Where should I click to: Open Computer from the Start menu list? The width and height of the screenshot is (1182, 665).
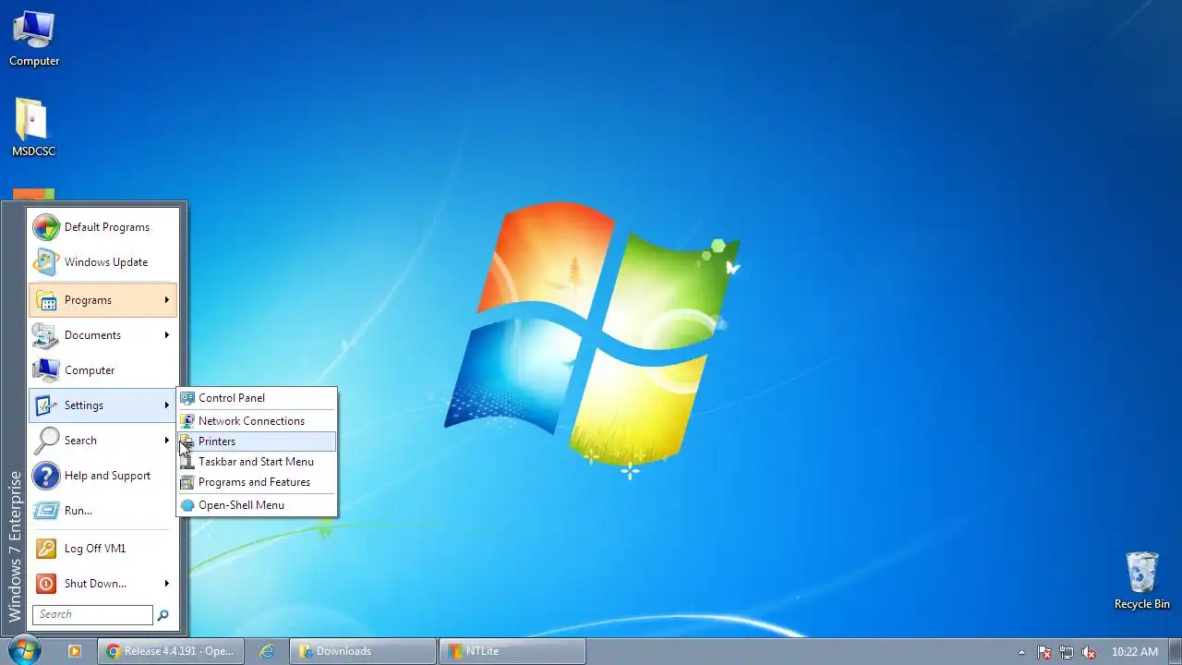[103, 370]
